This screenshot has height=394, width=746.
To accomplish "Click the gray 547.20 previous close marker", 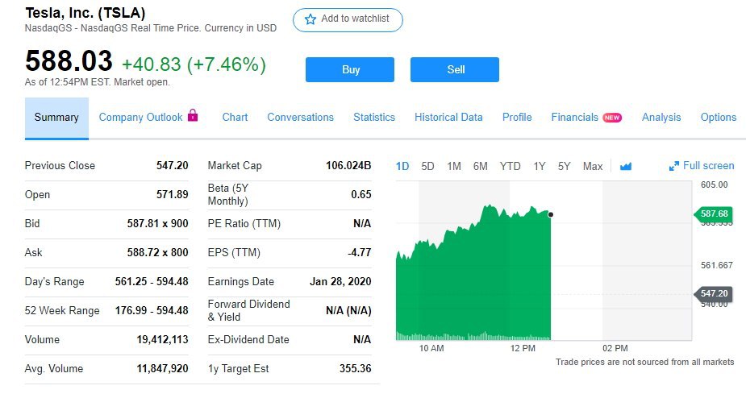I will tap(714, 294).
